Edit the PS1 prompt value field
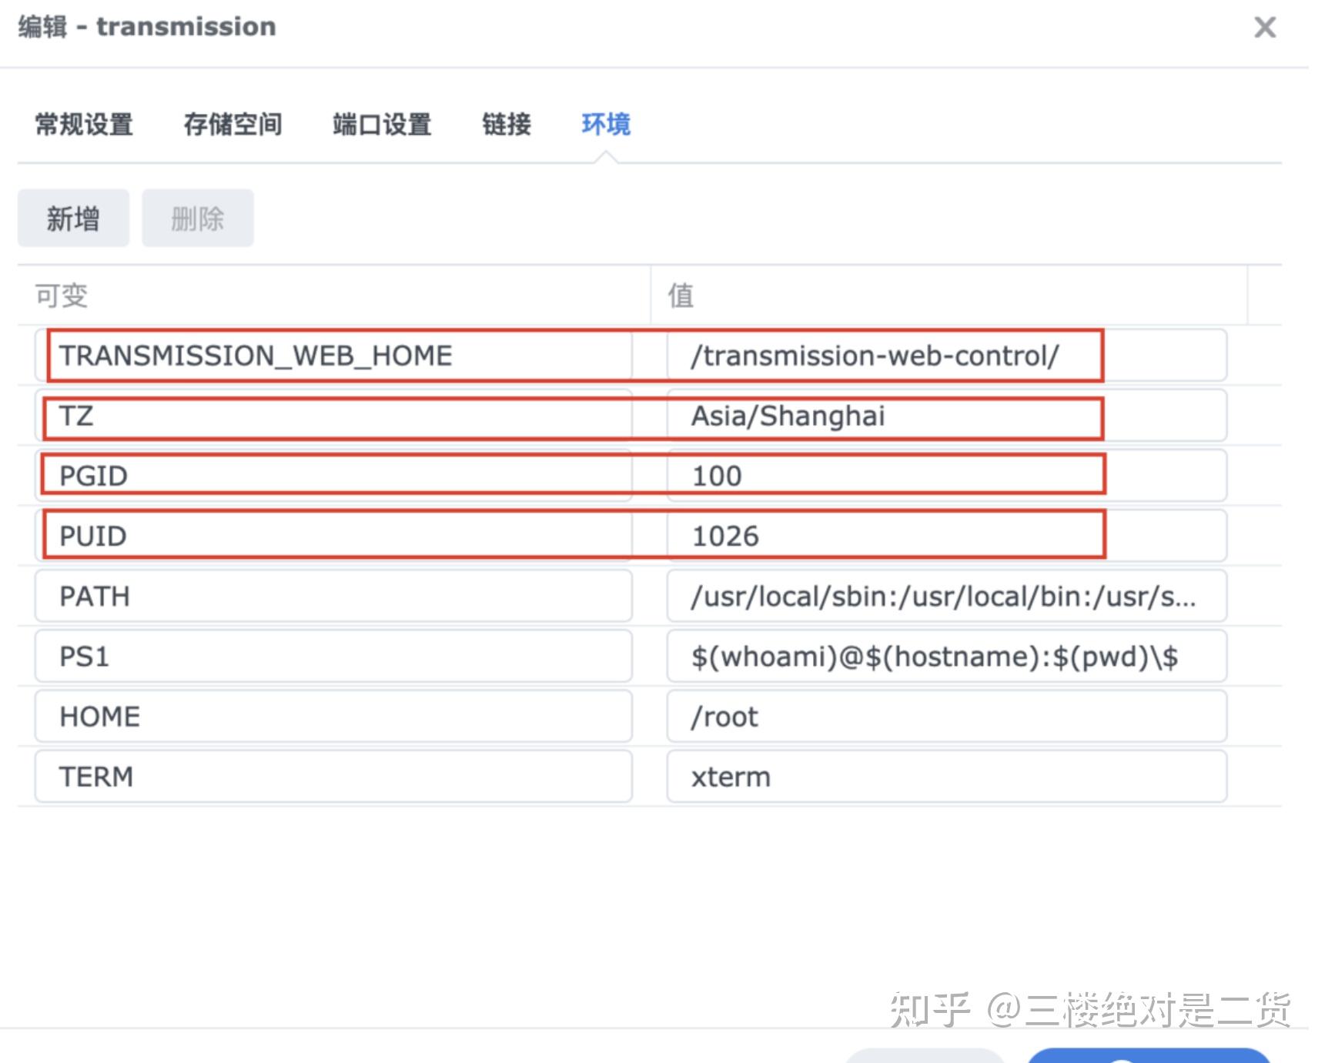 coord(947,656)
